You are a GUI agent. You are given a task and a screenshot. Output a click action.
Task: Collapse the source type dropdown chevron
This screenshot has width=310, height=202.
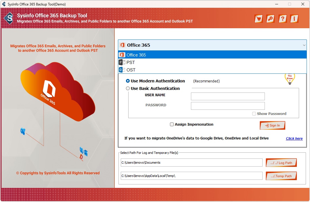click(304, 45)
